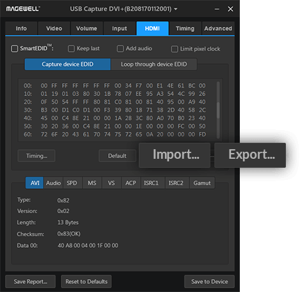
Task: Click the Checksum value 0x83(OK)
Action: tap(69, 234)
